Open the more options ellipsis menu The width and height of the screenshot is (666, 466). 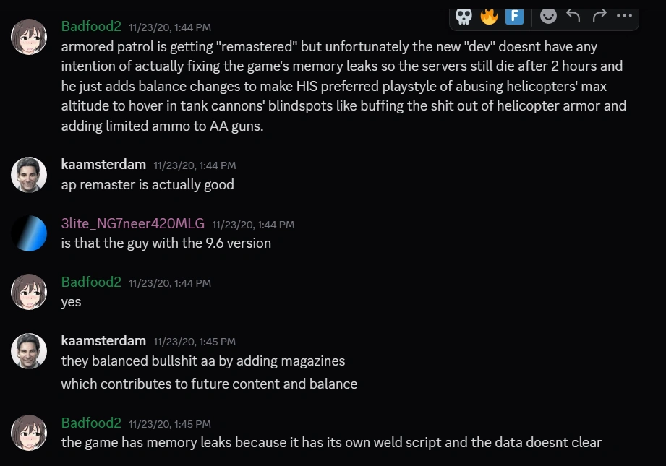point(624,16)
